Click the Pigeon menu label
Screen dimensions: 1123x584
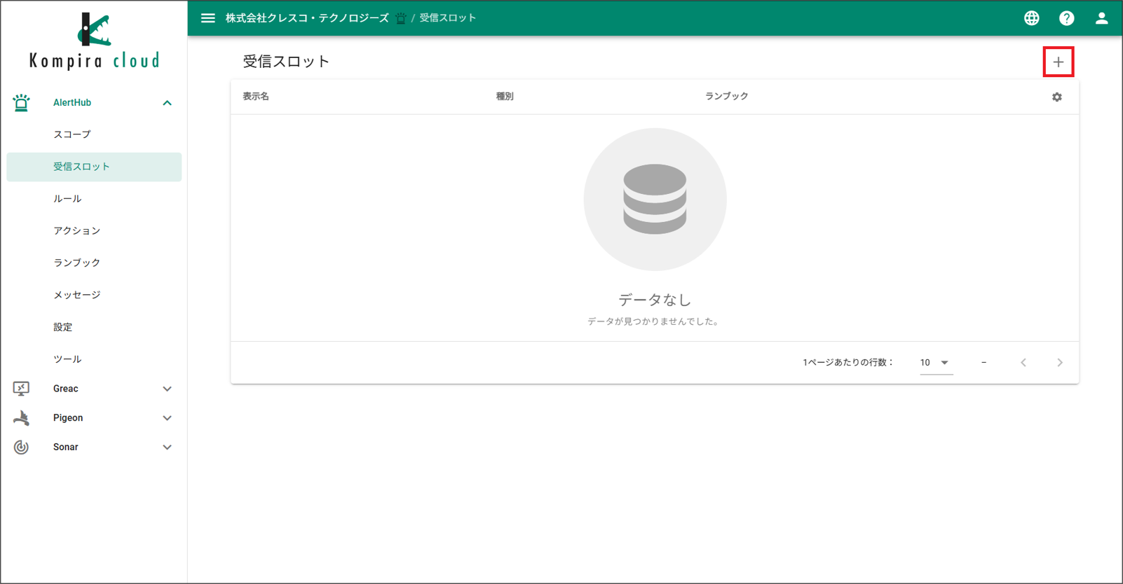[x=68, y=418]
